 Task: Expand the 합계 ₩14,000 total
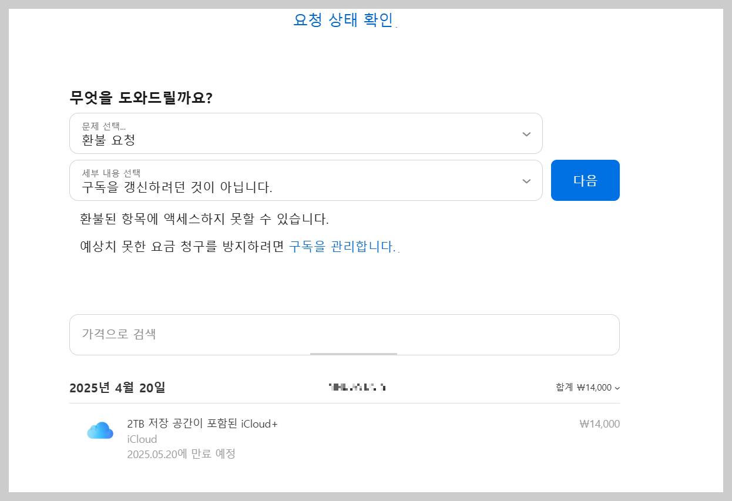587,388
